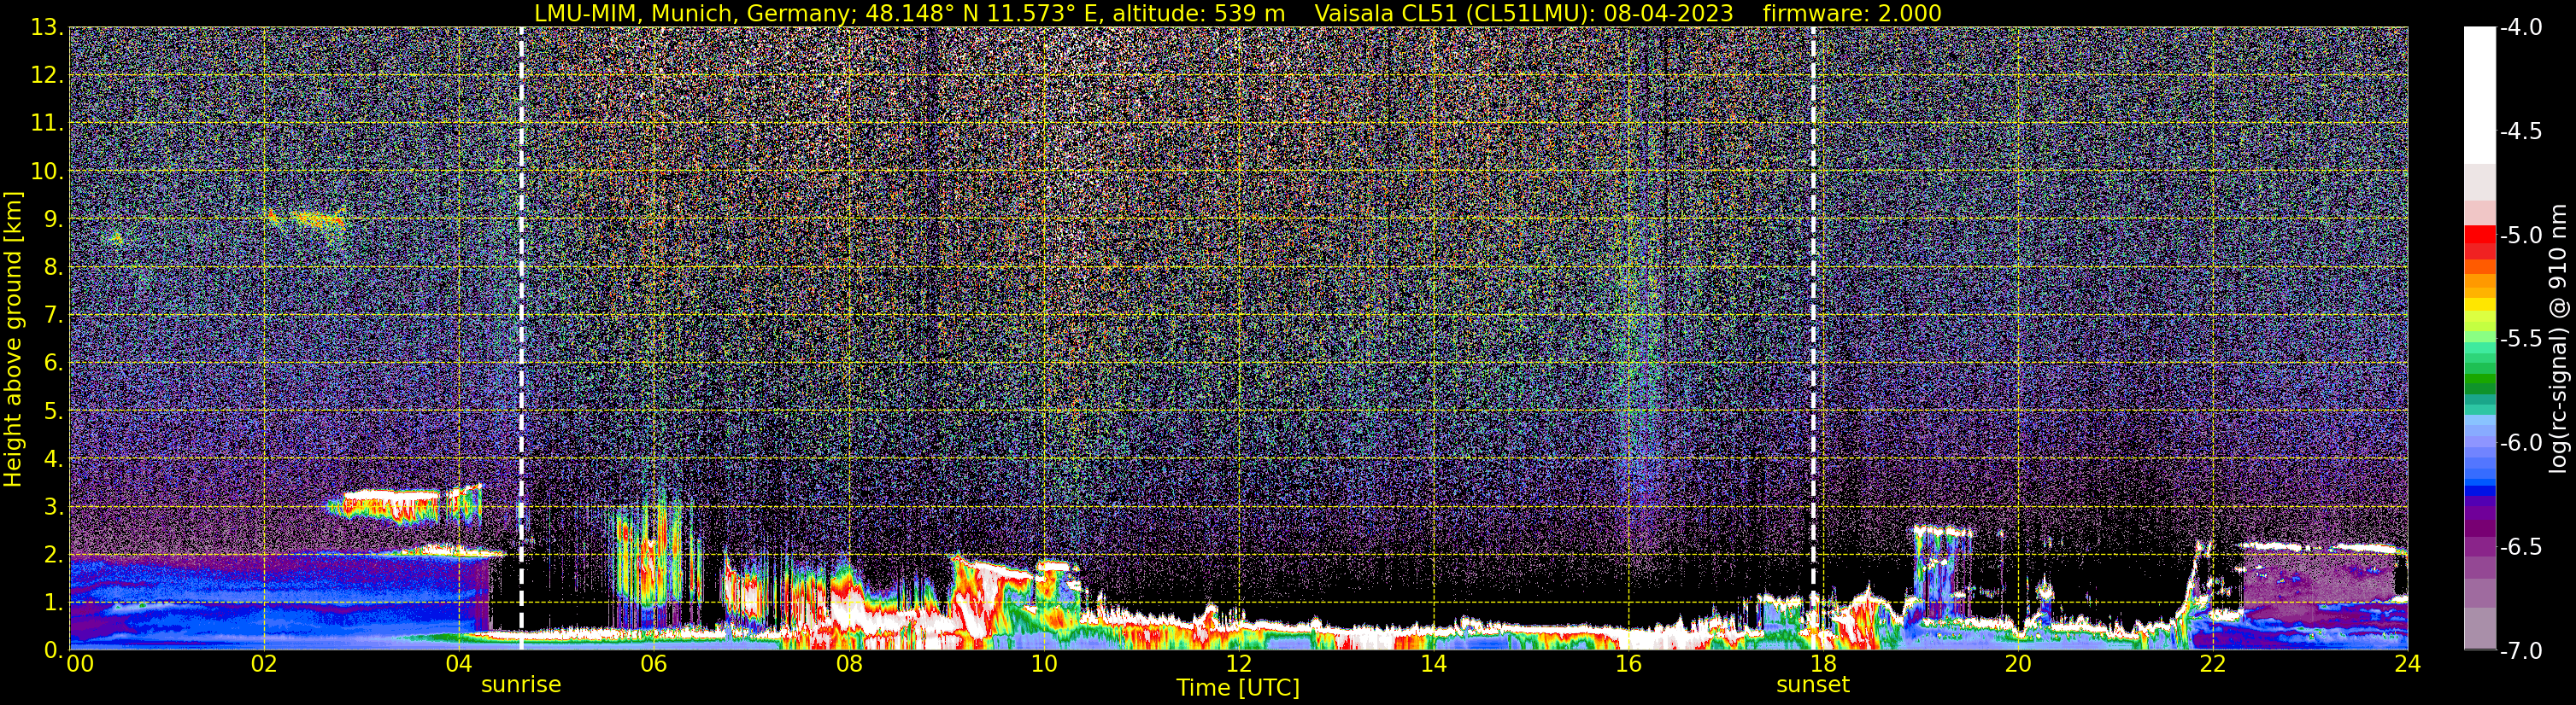Click the '7.' height axis tick label
Viewport: 2576px width, 705px height.
tap(53, 316)
